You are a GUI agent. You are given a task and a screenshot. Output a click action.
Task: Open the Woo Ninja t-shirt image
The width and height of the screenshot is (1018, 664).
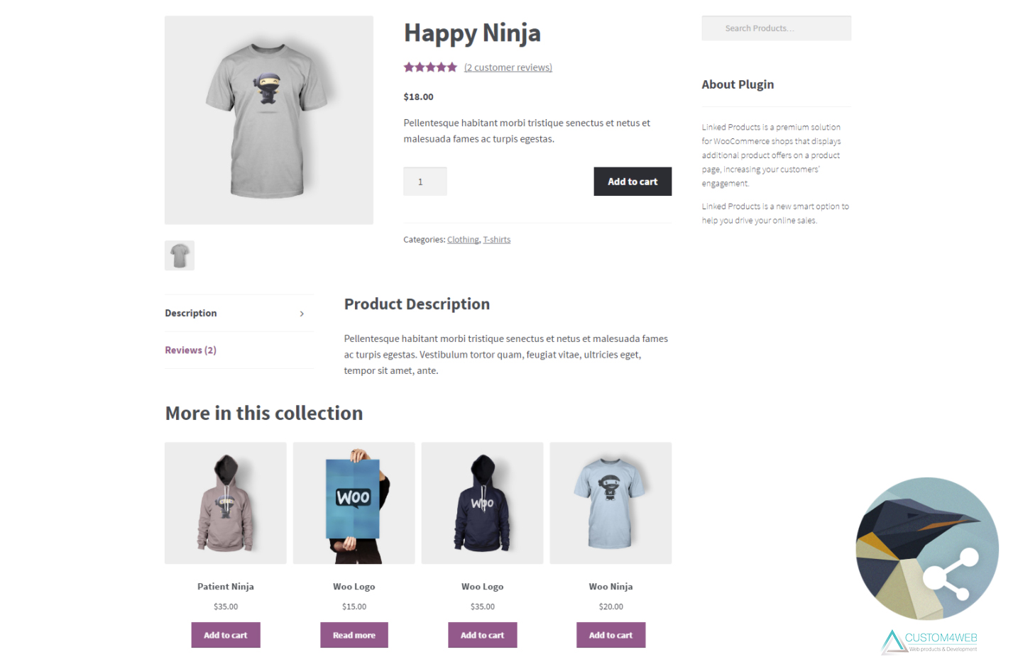pos(611,503)
